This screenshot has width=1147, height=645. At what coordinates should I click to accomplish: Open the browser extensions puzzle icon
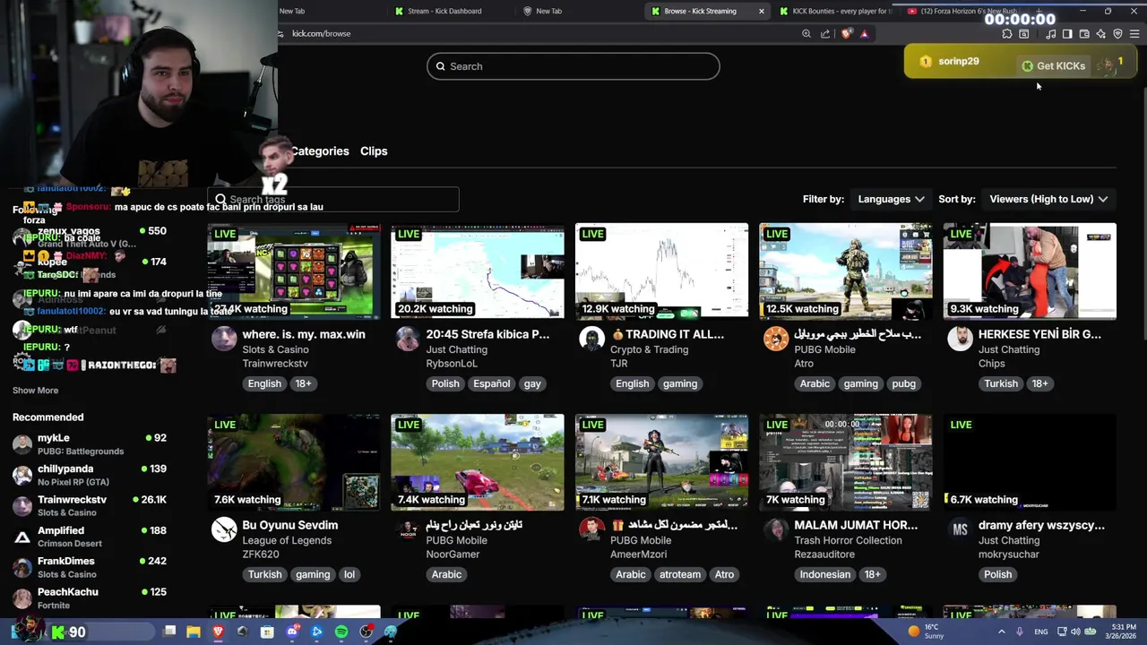point(1007,34)
